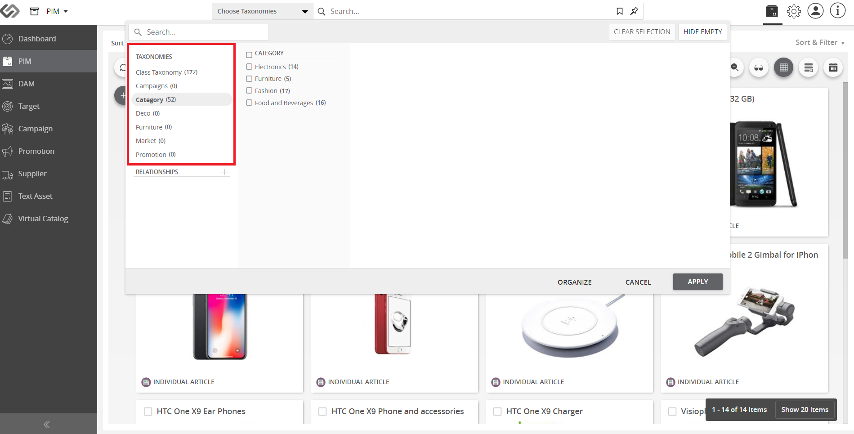Select Market (0) taxonomy

click(151, 141)
